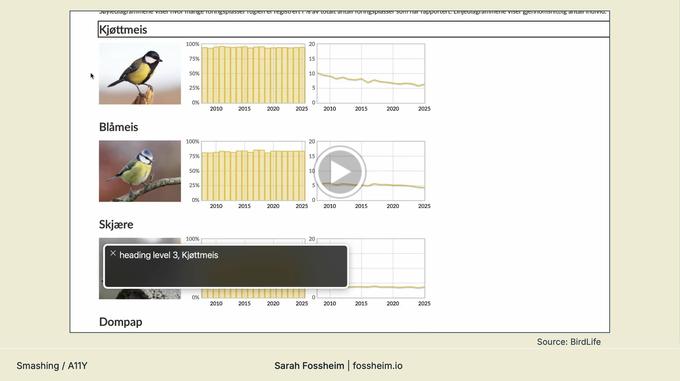
Task: Play the video with center play button
Action: pyautogui.click(x=340, y=172)
